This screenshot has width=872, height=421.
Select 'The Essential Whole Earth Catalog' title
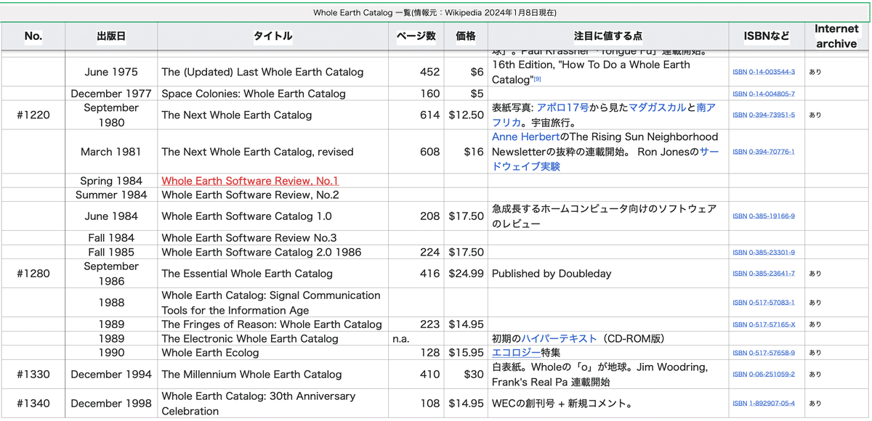pos(247,274)
